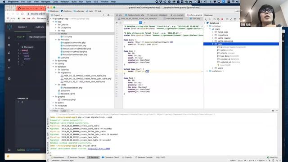Click the Add files link in GraphQL client
The image size is (288, 162).
click(21, 150)
